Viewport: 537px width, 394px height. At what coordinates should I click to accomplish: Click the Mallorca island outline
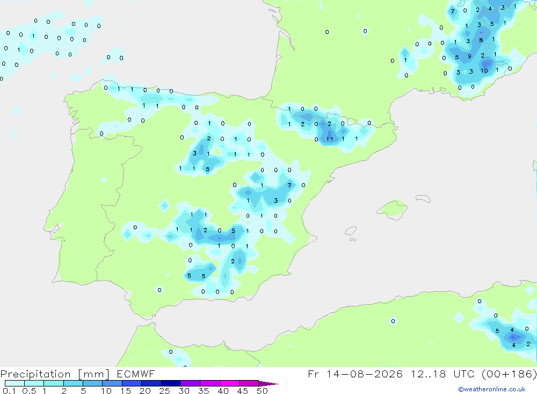(x=393, y=209)
